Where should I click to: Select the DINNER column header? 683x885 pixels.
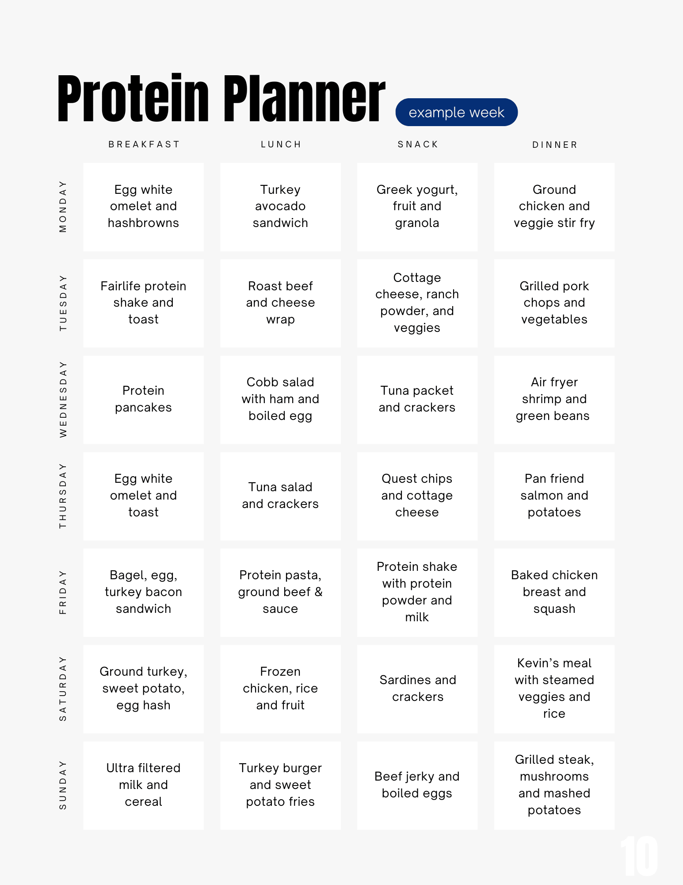tap(555, 145)
